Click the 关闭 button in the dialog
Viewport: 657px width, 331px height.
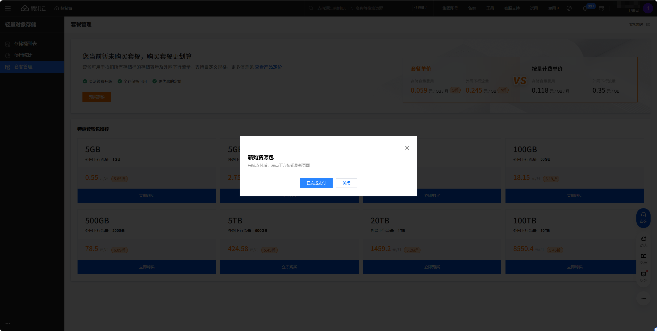tap(346, 183)
